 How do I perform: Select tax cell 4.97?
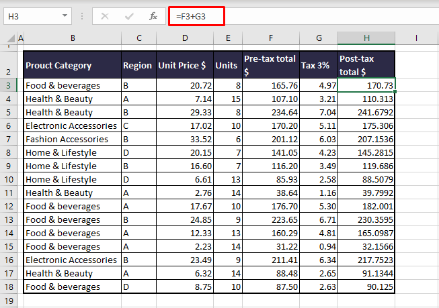319,85
